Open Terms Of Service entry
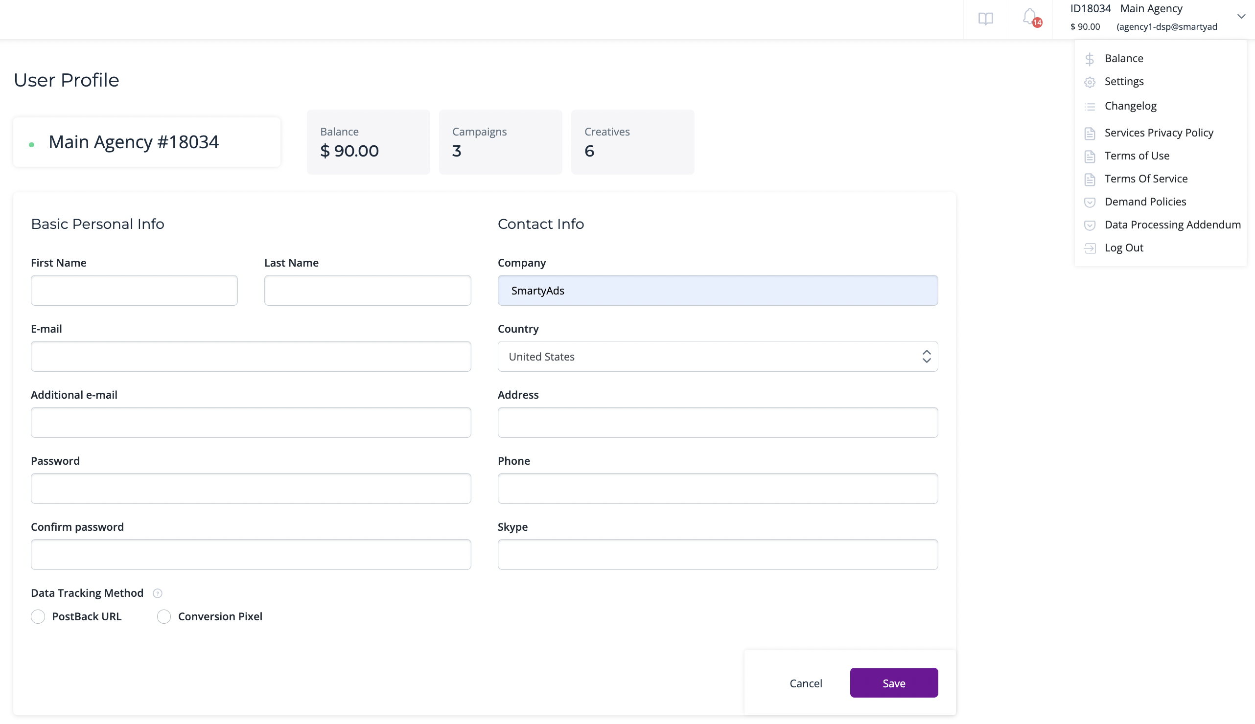1255x724 pixels. click(x=1145, y=178)
